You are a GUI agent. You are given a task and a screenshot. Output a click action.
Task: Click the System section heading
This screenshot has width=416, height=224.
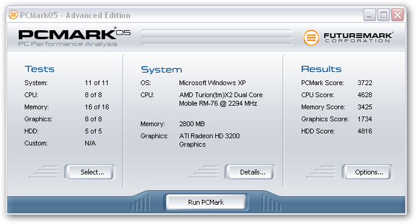(161, 69)
